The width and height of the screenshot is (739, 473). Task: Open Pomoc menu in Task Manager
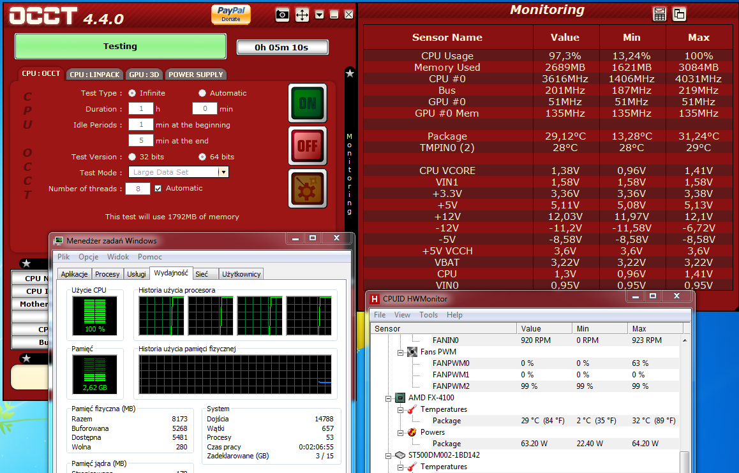tap(150, 257)
